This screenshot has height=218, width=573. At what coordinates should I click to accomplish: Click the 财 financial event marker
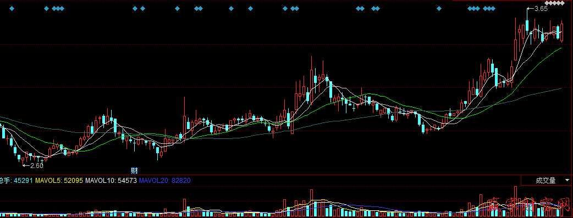[134, 170]
